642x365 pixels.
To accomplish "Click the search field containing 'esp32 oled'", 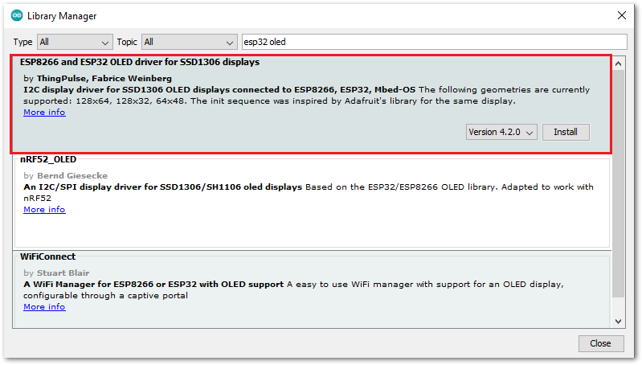I will 435,42.
